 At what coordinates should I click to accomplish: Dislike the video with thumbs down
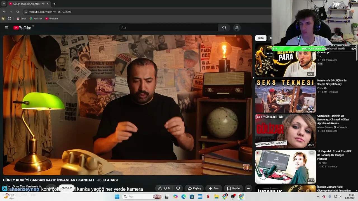178,188
